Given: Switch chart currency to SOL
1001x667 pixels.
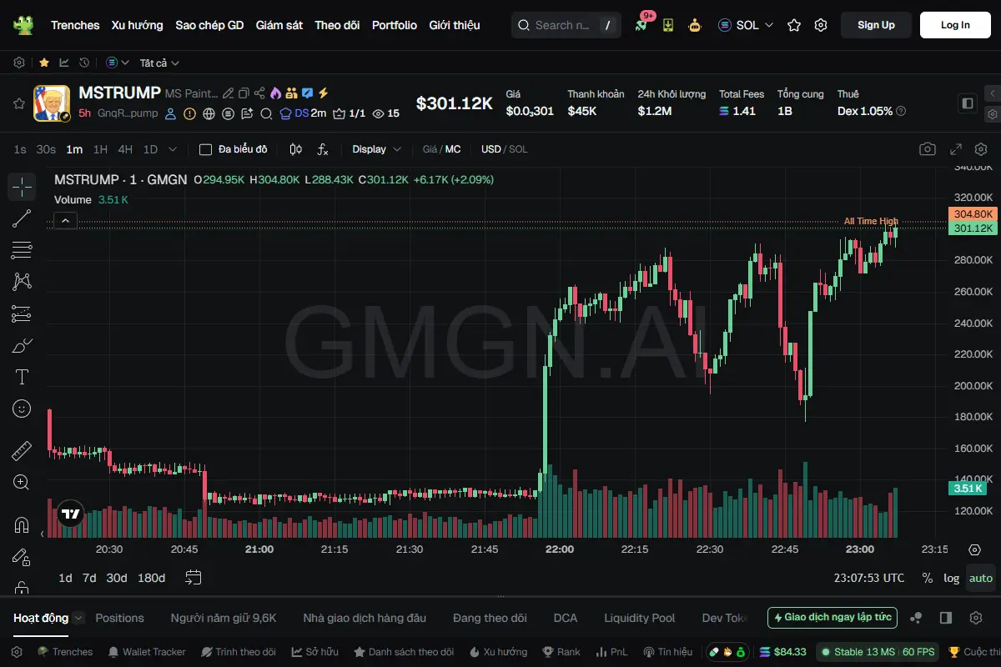Looking at the screenshot, I should click(x=518, y=149).
